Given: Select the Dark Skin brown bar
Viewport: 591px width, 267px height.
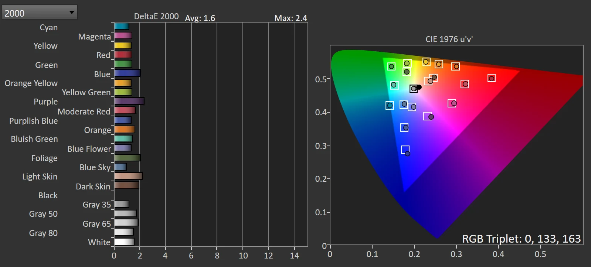Looking at the screenshot, I should (x=126, y=185).
